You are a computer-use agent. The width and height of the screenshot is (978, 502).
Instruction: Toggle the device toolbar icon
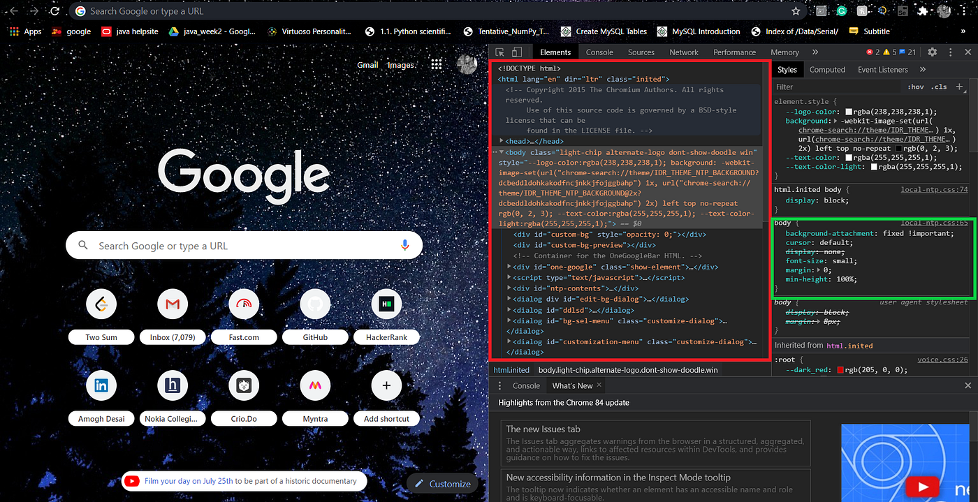517,52
